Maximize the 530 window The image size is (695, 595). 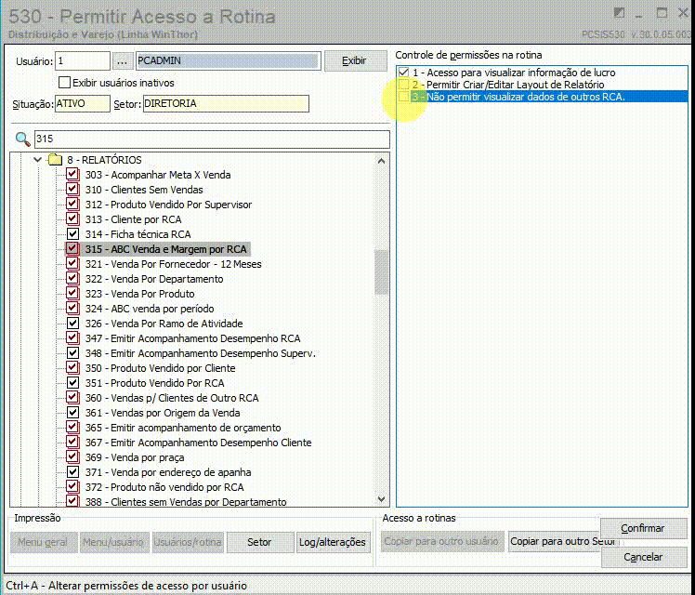click(x=662, y=13)
